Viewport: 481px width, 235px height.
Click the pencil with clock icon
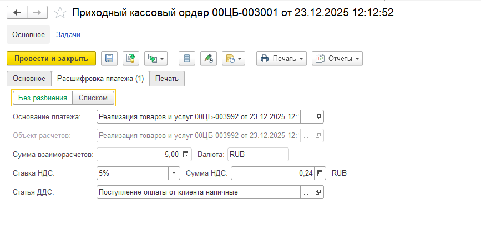click(x=209, y=58)
